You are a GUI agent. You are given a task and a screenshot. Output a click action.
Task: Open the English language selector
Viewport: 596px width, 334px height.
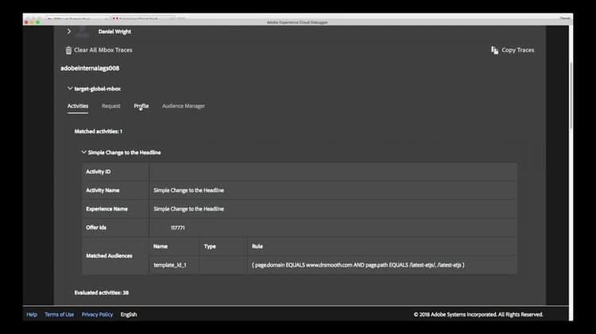[129, 314]
